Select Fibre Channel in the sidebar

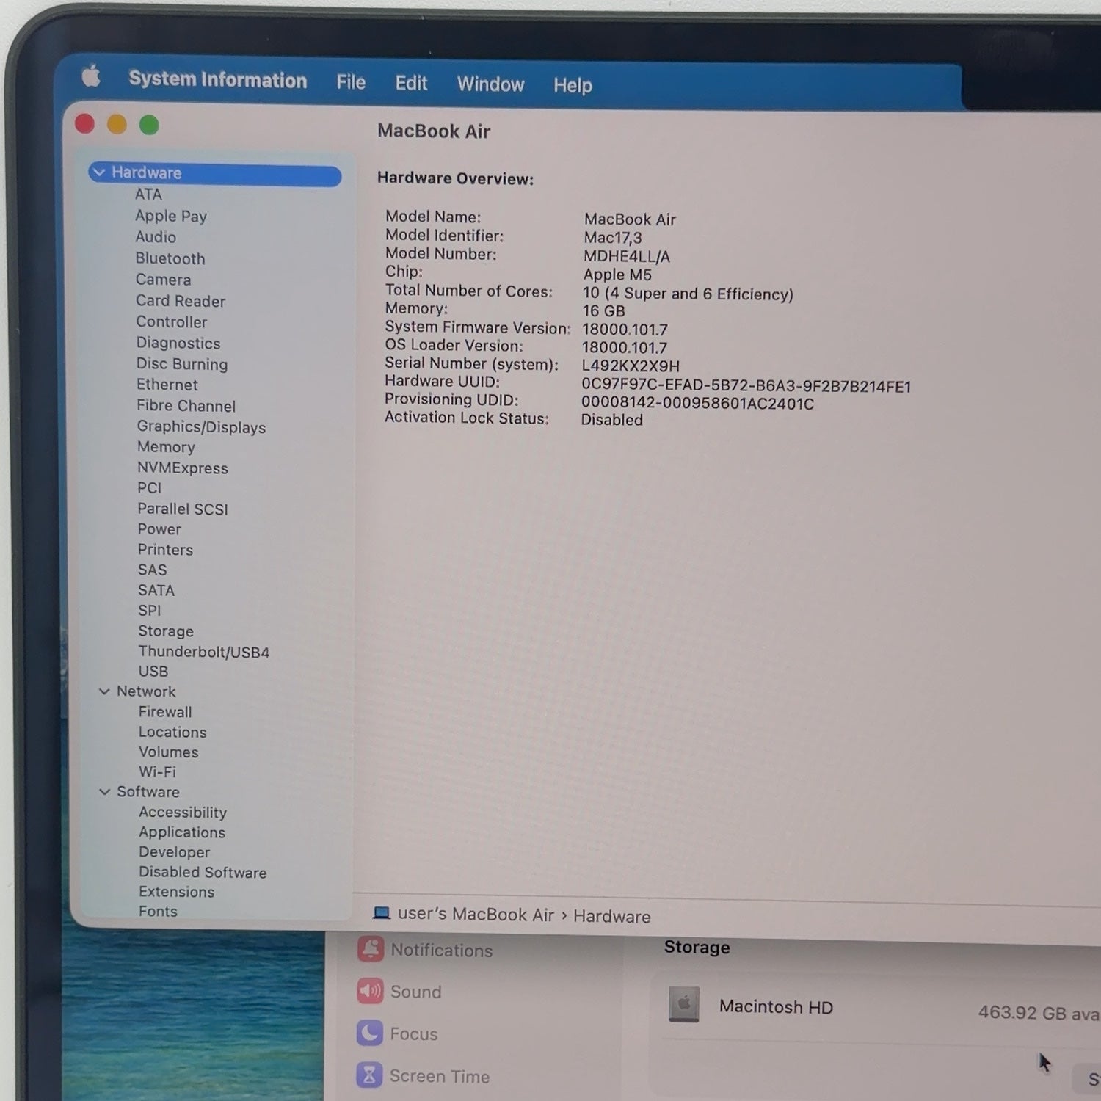(x=186, y=406)
